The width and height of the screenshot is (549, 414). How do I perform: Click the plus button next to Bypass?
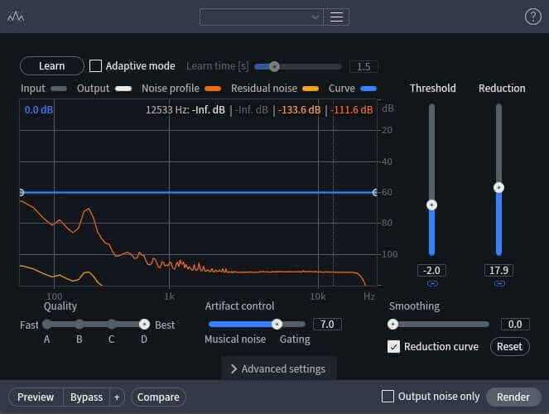point(117,397)
